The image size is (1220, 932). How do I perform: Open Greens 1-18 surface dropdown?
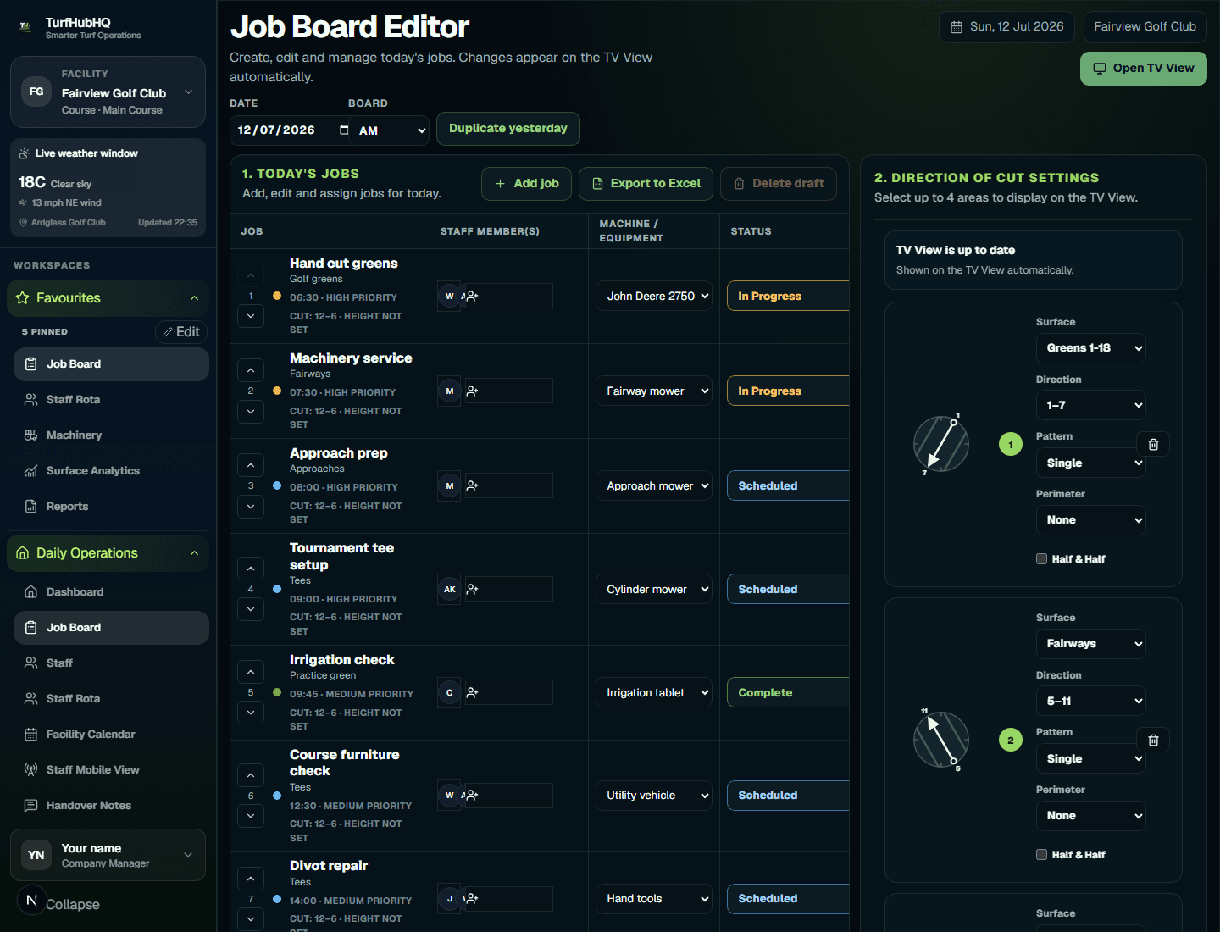click(1090, 348)
